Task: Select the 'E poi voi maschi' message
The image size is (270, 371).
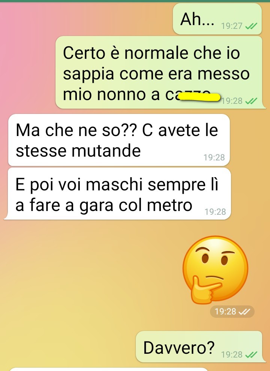Action: (x=117, y=194)
